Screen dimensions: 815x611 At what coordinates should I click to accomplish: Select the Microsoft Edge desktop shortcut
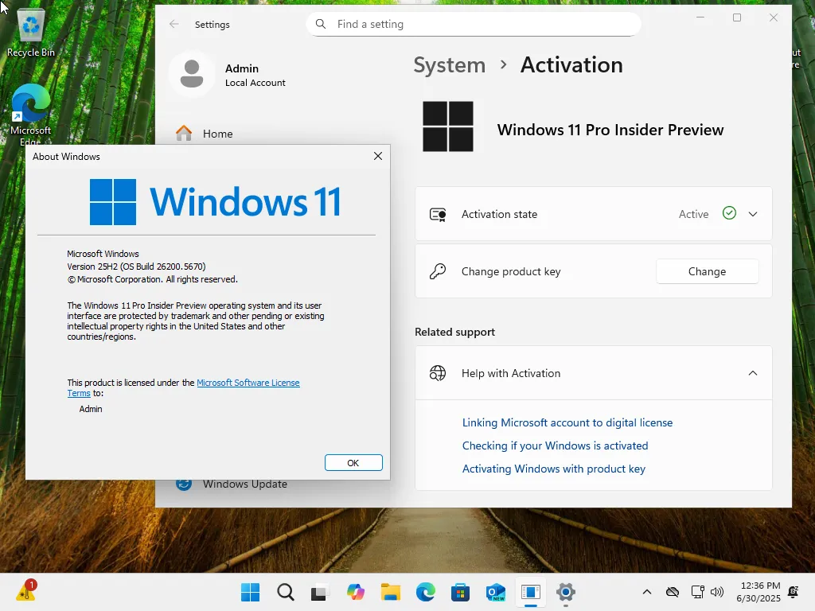point(31,115)
